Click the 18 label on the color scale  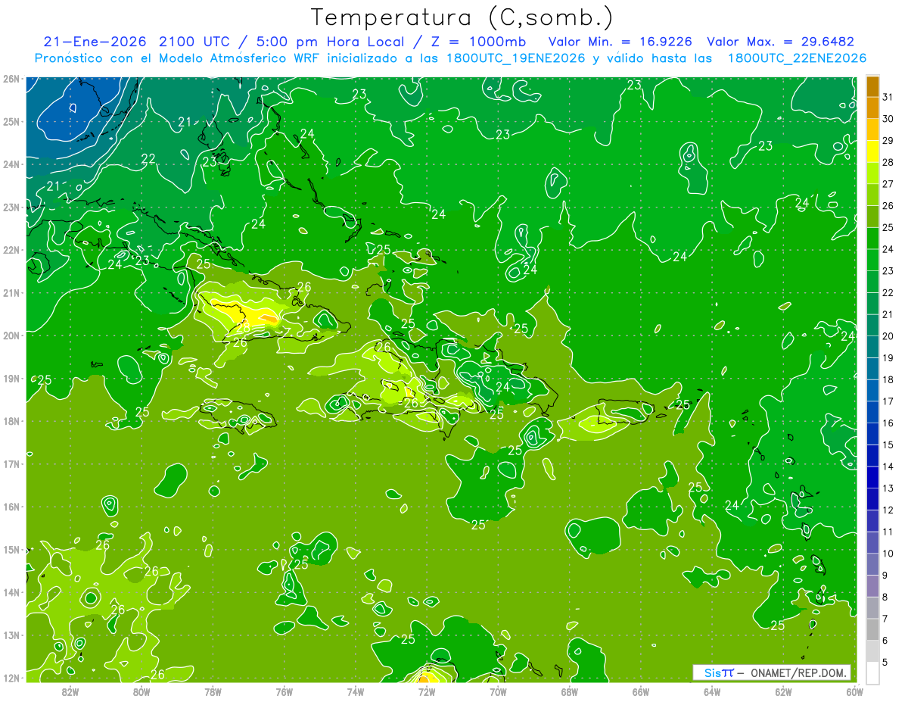(888, 379)
